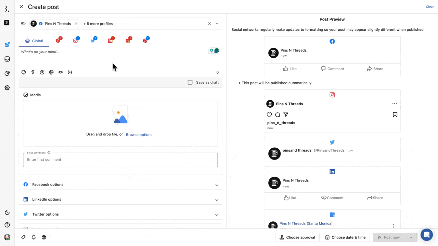Close the Create post dialog

[21, 7]
